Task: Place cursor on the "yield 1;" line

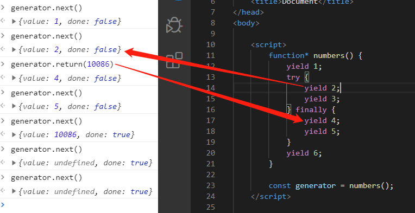Action: tap(304, 66)
